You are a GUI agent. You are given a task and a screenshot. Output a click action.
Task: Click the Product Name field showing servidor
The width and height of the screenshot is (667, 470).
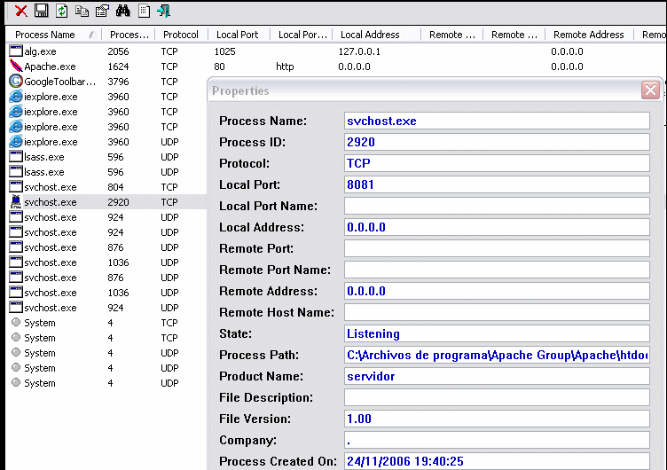click(x=497, y=376)
